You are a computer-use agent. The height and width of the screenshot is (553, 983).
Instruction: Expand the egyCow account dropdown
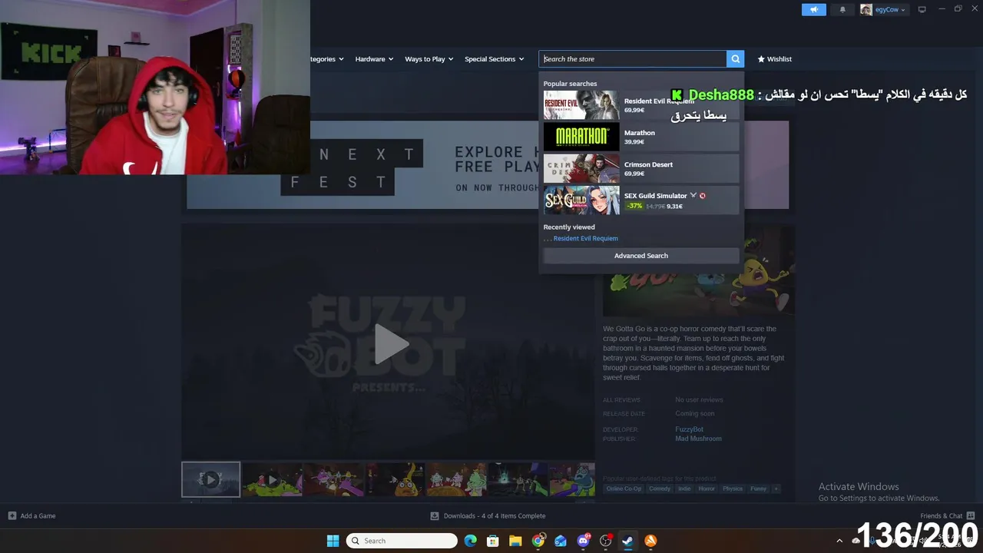tap(883, 9)
